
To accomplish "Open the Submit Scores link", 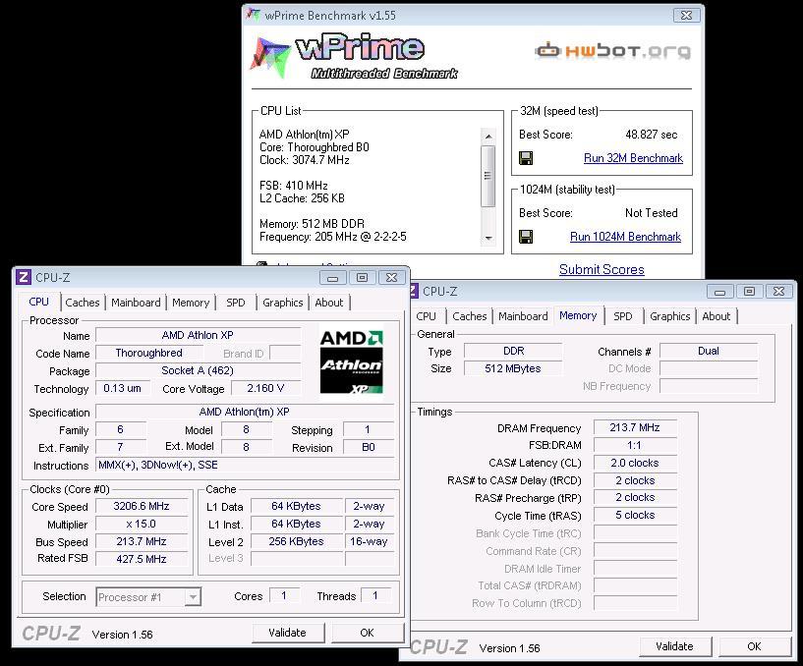I will click(602, 269).
